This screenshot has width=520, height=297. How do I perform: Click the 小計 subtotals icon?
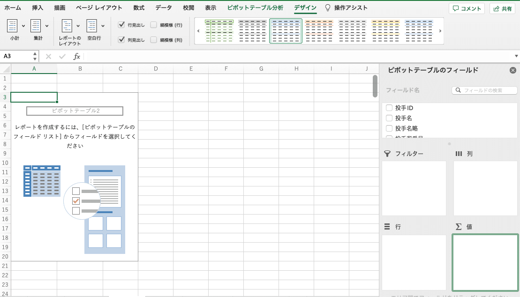12,25
